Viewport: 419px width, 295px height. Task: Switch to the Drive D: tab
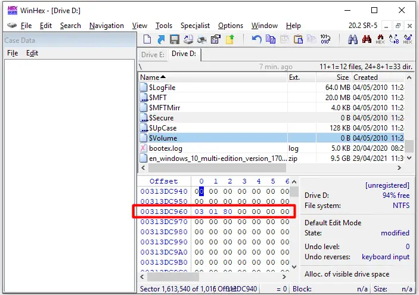pyautogui.click(x=184, y=54)
